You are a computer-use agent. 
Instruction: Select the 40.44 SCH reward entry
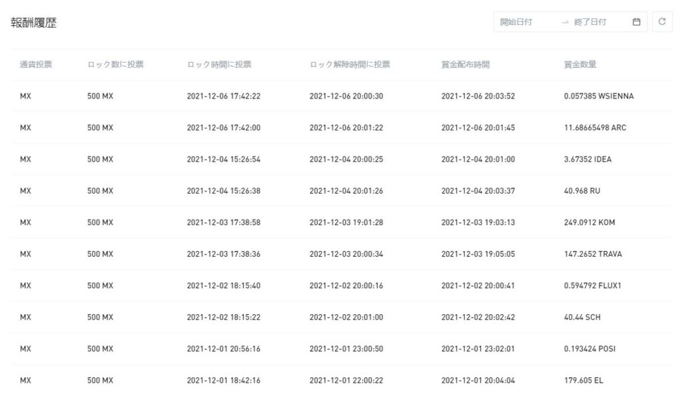coord(581,317)
